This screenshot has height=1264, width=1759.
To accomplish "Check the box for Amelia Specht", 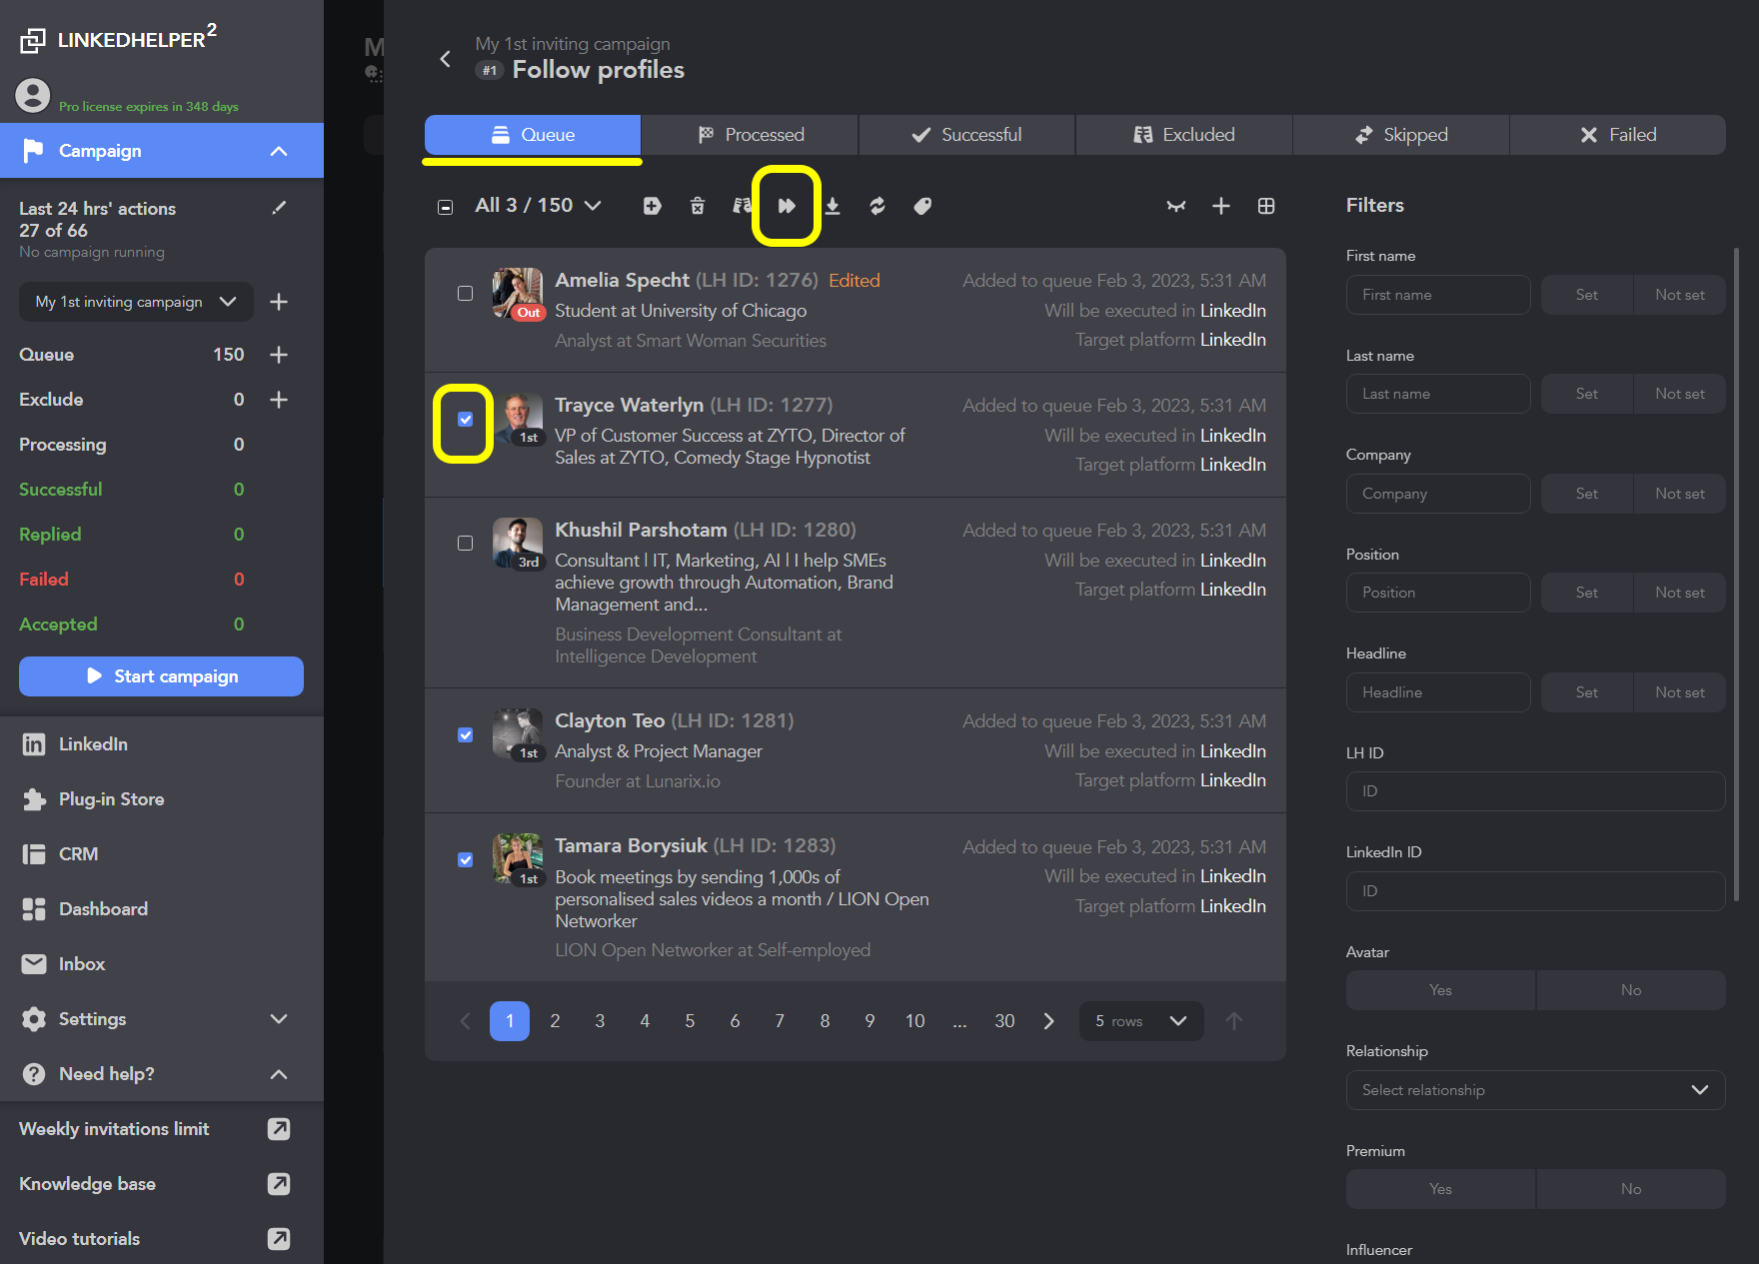I will tap(466, 294).
